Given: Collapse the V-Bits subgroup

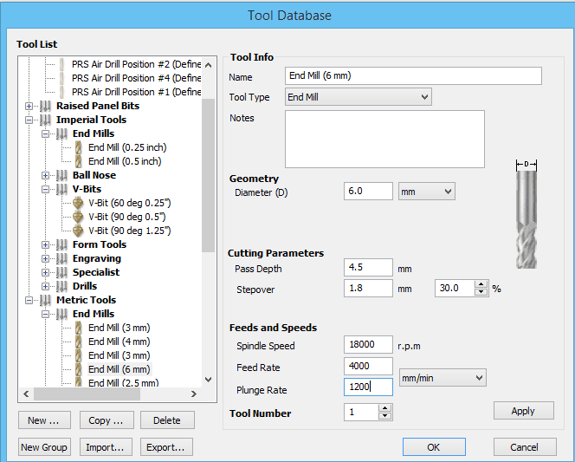Looking at the screenshot, I should tap(45, 189).
